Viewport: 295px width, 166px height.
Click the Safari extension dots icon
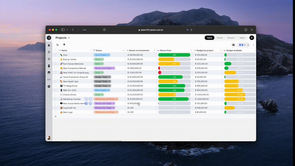[85, 30]
